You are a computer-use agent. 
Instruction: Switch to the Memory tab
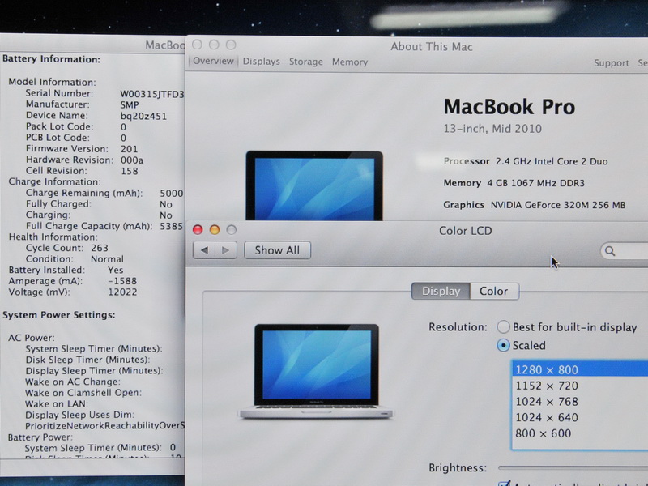350,62
